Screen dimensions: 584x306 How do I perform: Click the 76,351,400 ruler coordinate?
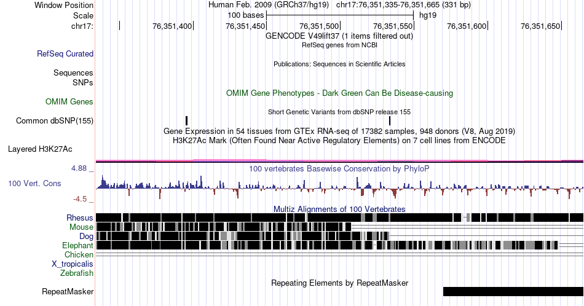coord(172,26)
